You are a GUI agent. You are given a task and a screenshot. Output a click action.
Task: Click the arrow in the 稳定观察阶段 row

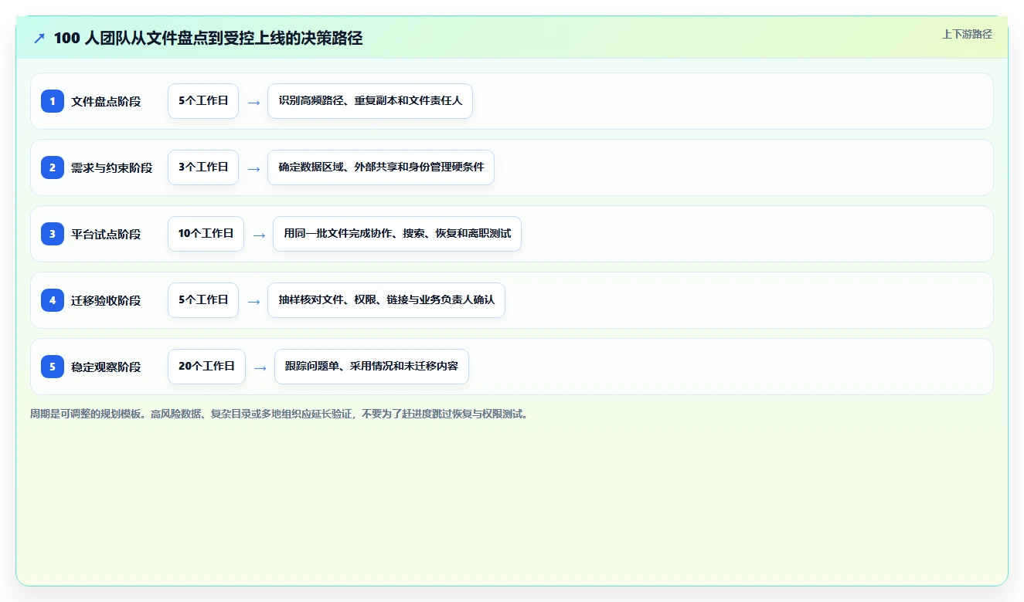click(x=260, y=367)
